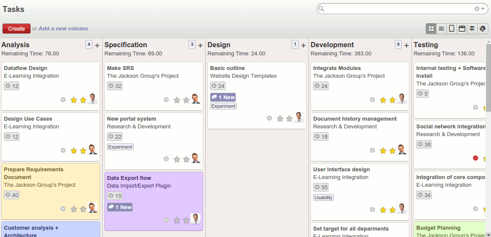Add a task to Analysis column

(x=97, y=45)
